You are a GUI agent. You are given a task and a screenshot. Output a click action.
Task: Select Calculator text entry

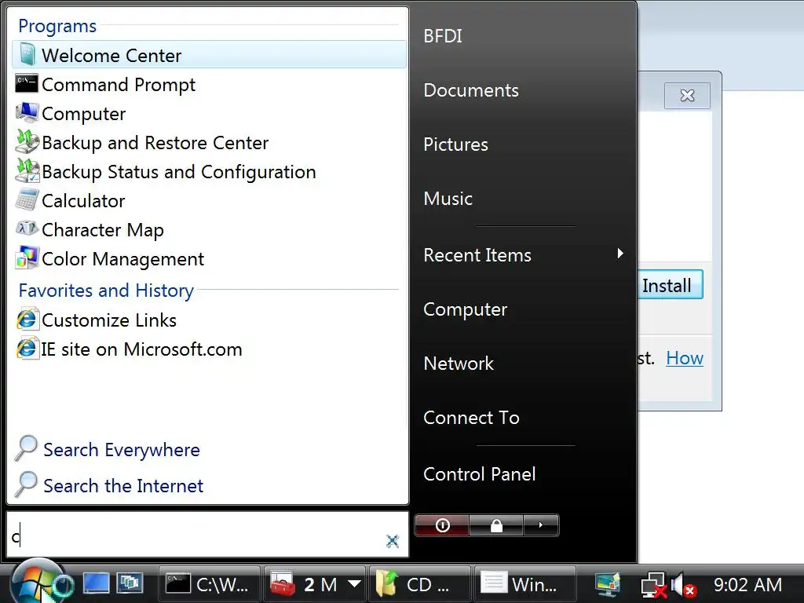pos(83,201)
